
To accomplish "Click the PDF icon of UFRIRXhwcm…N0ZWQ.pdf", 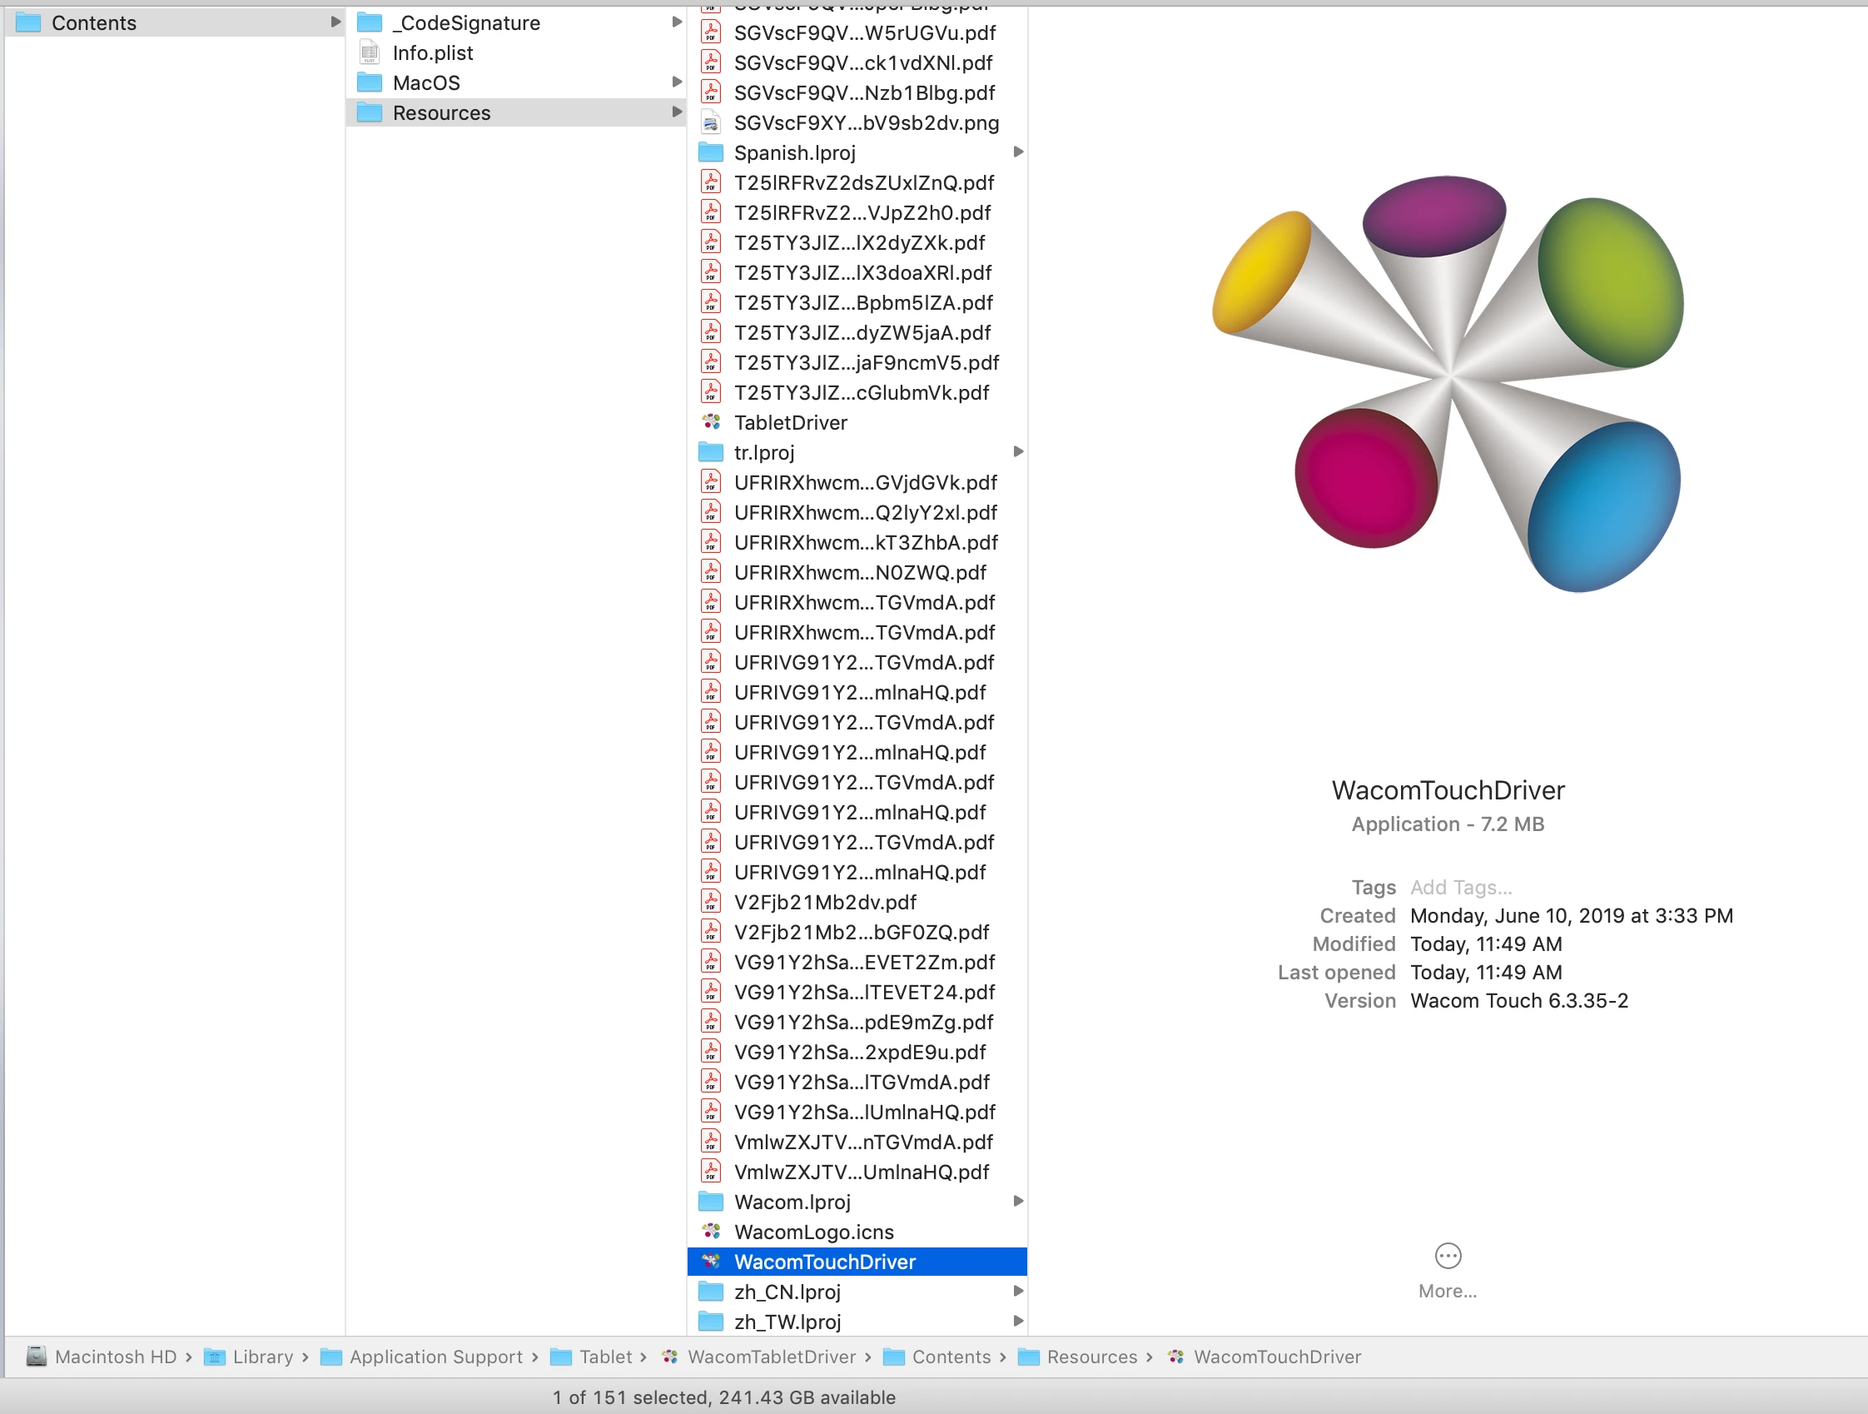I will click(711, 572).
